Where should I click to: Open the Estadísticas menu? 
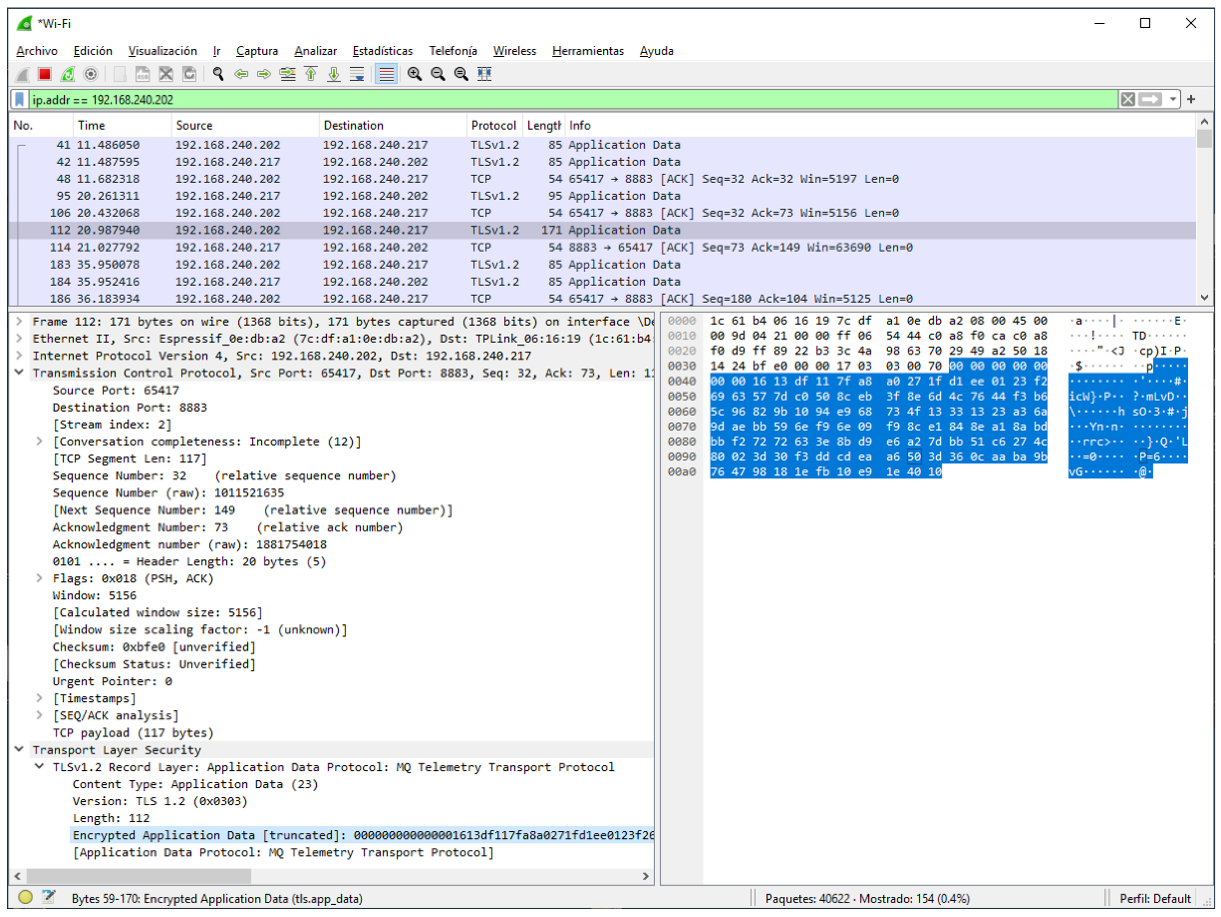coord(382,51)
